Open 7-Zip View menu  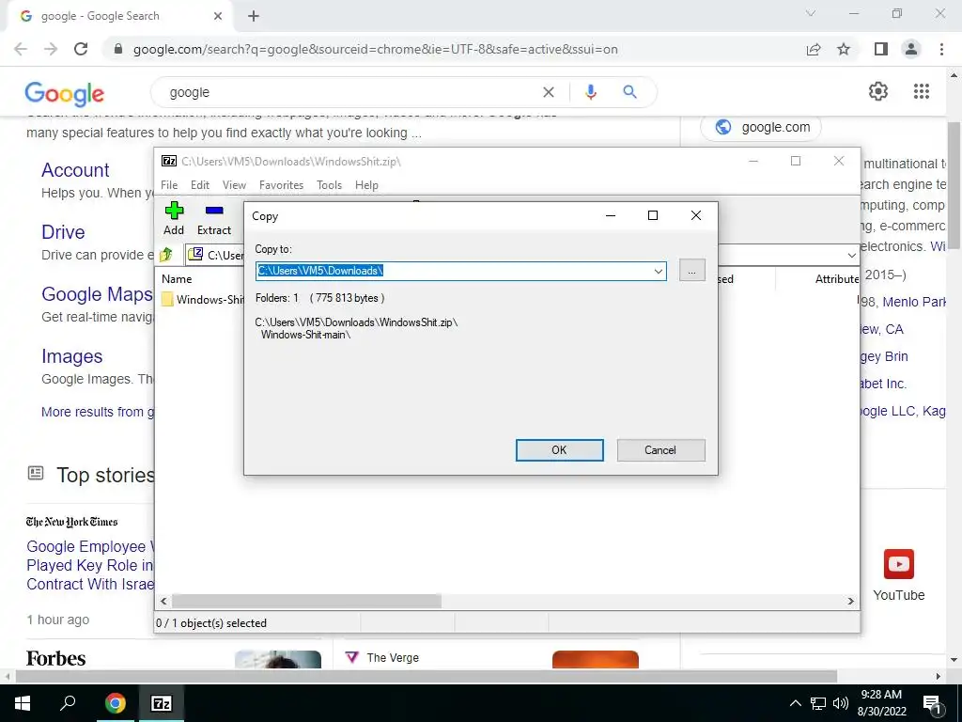(234, 185)
